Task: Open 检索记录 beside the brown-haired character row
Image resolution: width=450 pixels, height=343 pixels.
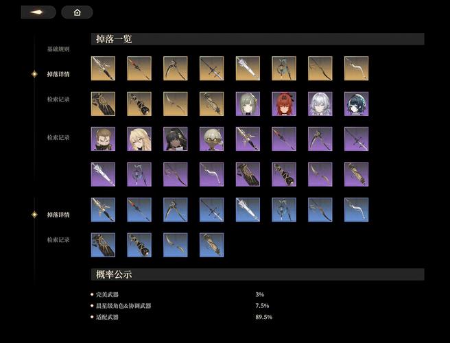Action: click(58, 137)
